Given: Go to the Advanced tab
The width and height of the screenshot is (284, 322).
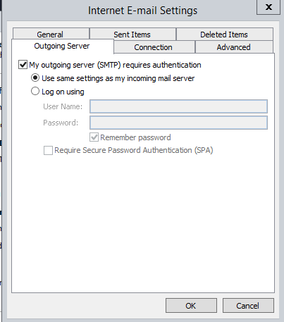Looking at the screenshot, I should click(x=234, y=47).
